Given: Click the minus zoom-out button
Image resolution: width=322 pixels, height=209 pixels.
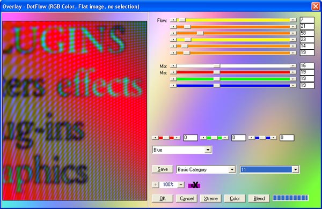Looking at the screenshot, I should 181,185.
